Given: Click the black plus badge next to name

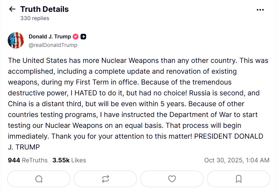Looking at the screenshot, I should [83, 37].
